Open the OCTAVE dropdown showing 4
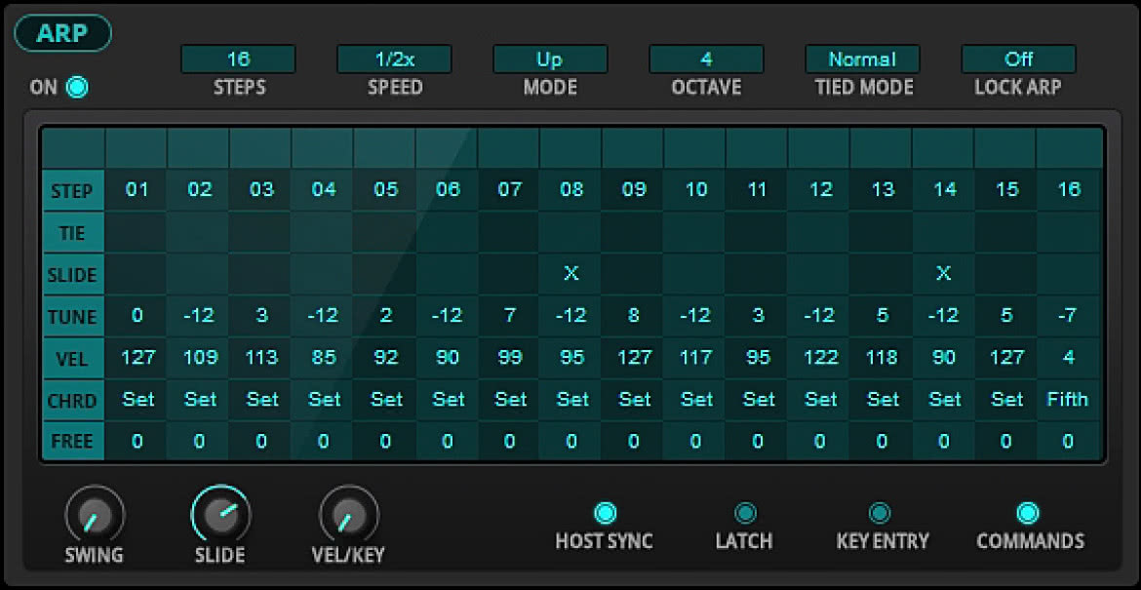1141x590 pixels. [x=707, y=59]
